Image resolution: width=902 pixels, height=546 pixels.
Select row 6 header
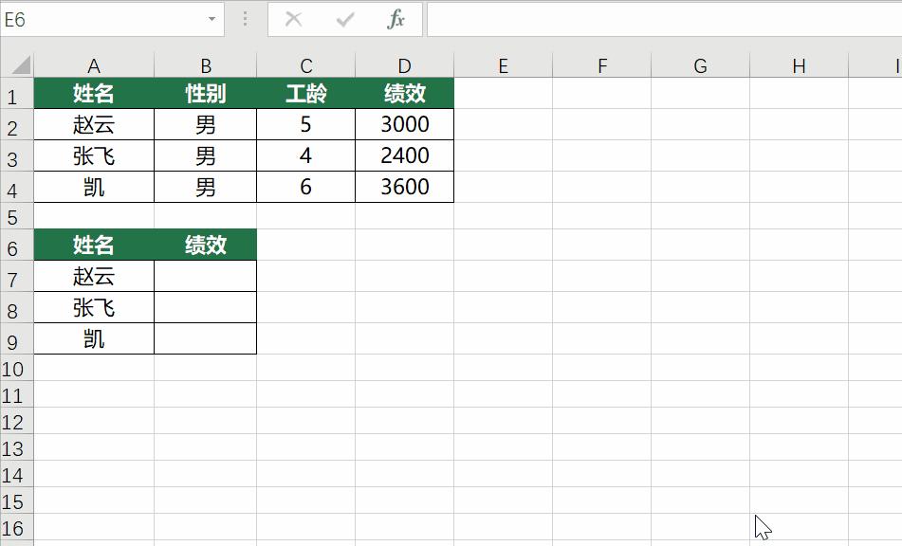coord(17,245)
